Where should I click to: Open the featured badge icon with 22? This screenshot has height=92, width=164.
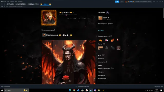pos(100,18)
